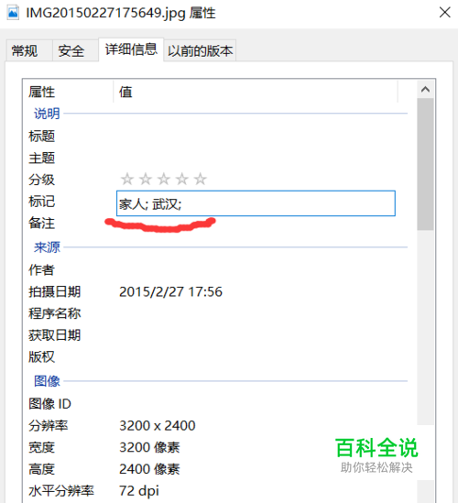Click the value 3200 x 2400
The width and height of the screenshot is (458, 503).
pos(158,426)
